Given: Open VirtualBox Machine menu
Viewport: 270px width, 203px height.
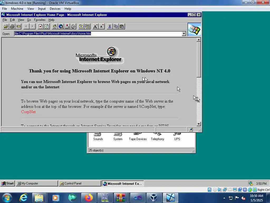Looking at the screenshot, I should (17, 9).
